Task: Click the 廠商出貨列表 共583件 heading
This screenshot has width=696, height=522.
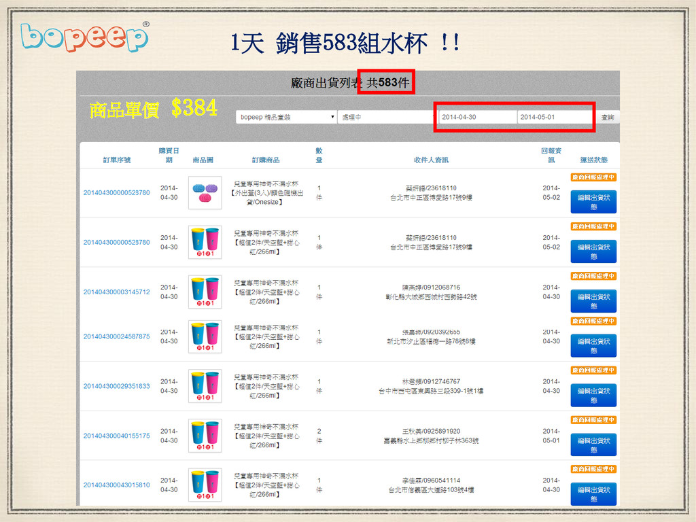Action: click(x=350, y=82)
